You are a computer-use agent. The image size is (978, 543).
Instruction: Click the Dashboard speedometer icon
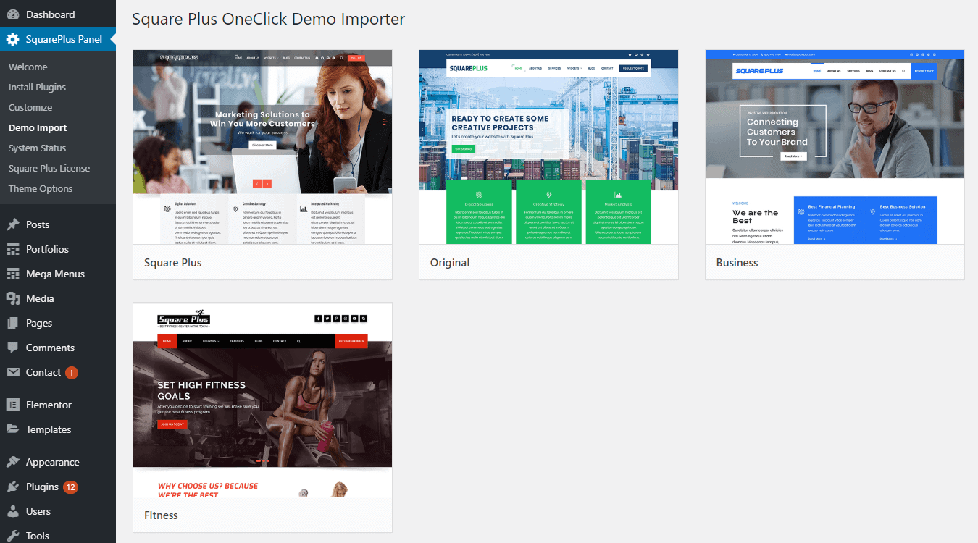pyautogui.click(x=13, y=14)
